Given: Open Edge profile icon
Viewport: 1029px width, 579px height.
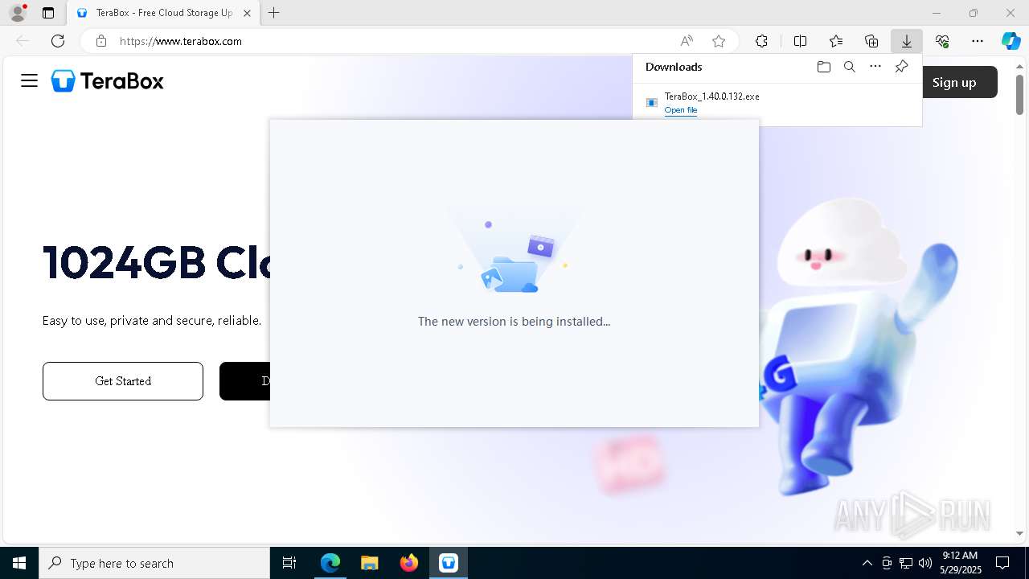Looking at the screenshot, I should click(x=18, y=13).
